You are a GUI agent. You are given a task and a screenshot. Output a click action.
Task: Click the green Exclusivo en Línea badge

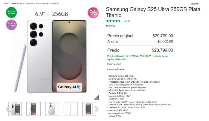[11, 13]
